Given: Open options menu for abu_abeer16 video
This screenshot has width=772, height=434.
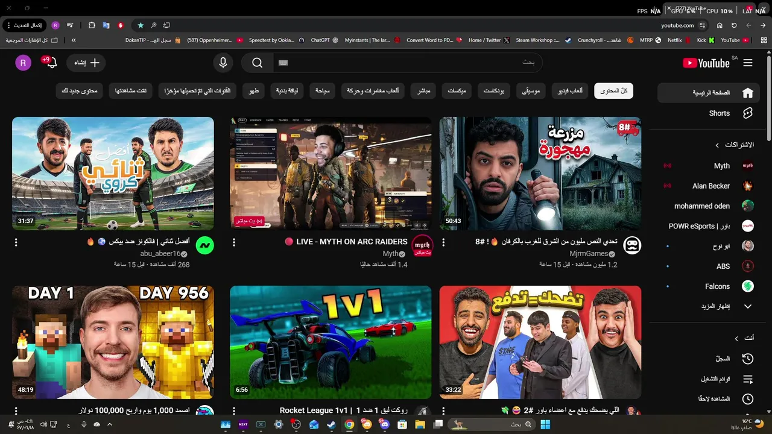Looking at the screenshot, I should point(16,242).
